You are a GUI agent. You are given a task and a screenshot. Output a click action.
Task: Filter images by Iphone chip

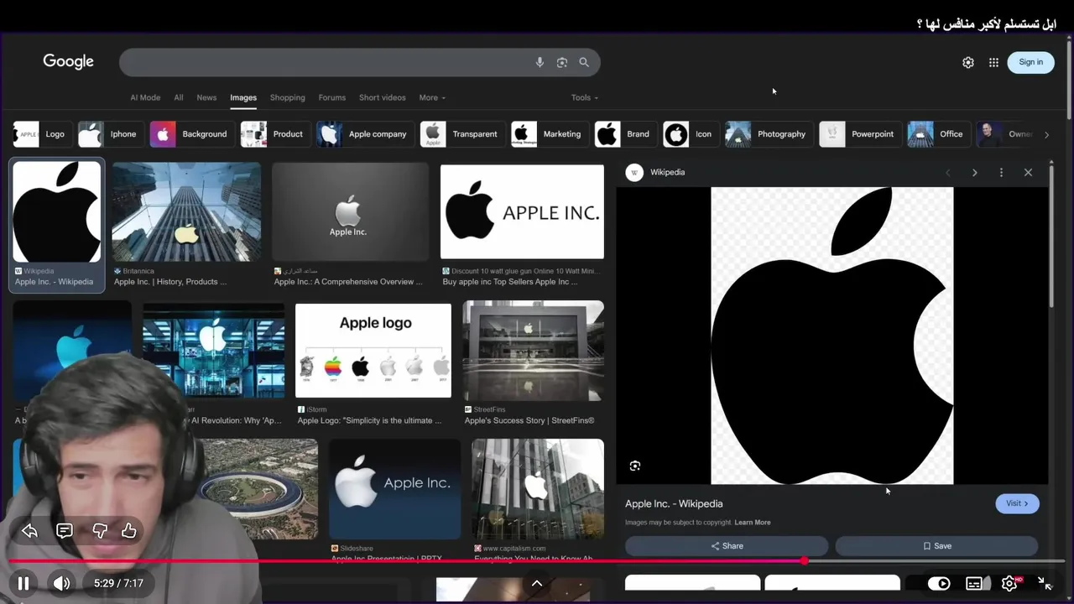pyautogui.click(x=109, y=134)
